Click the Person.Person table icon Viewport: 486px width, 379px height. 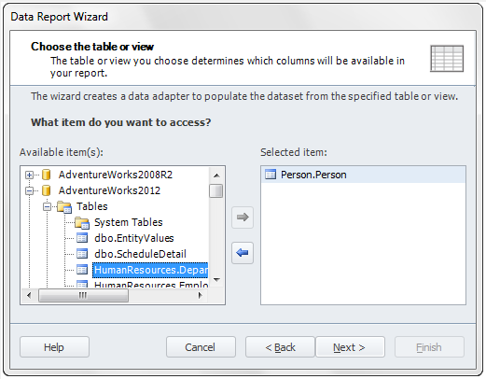[271, 175]
